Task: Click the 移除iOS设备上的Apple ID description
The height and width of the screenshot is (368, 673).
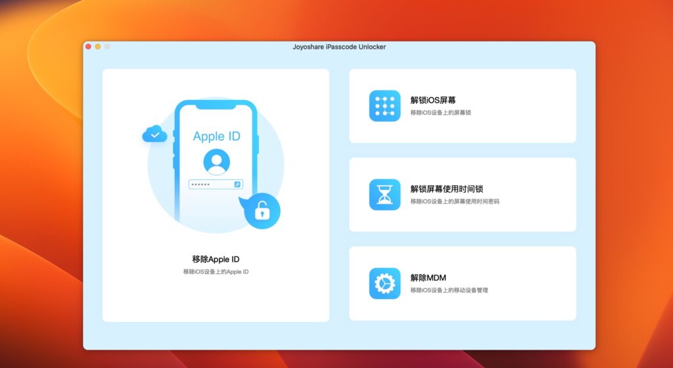Action: [x=216, y=271]
